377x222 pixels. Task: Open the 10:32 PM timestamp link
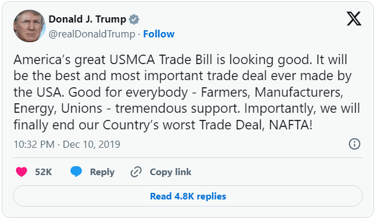point(34,144)
